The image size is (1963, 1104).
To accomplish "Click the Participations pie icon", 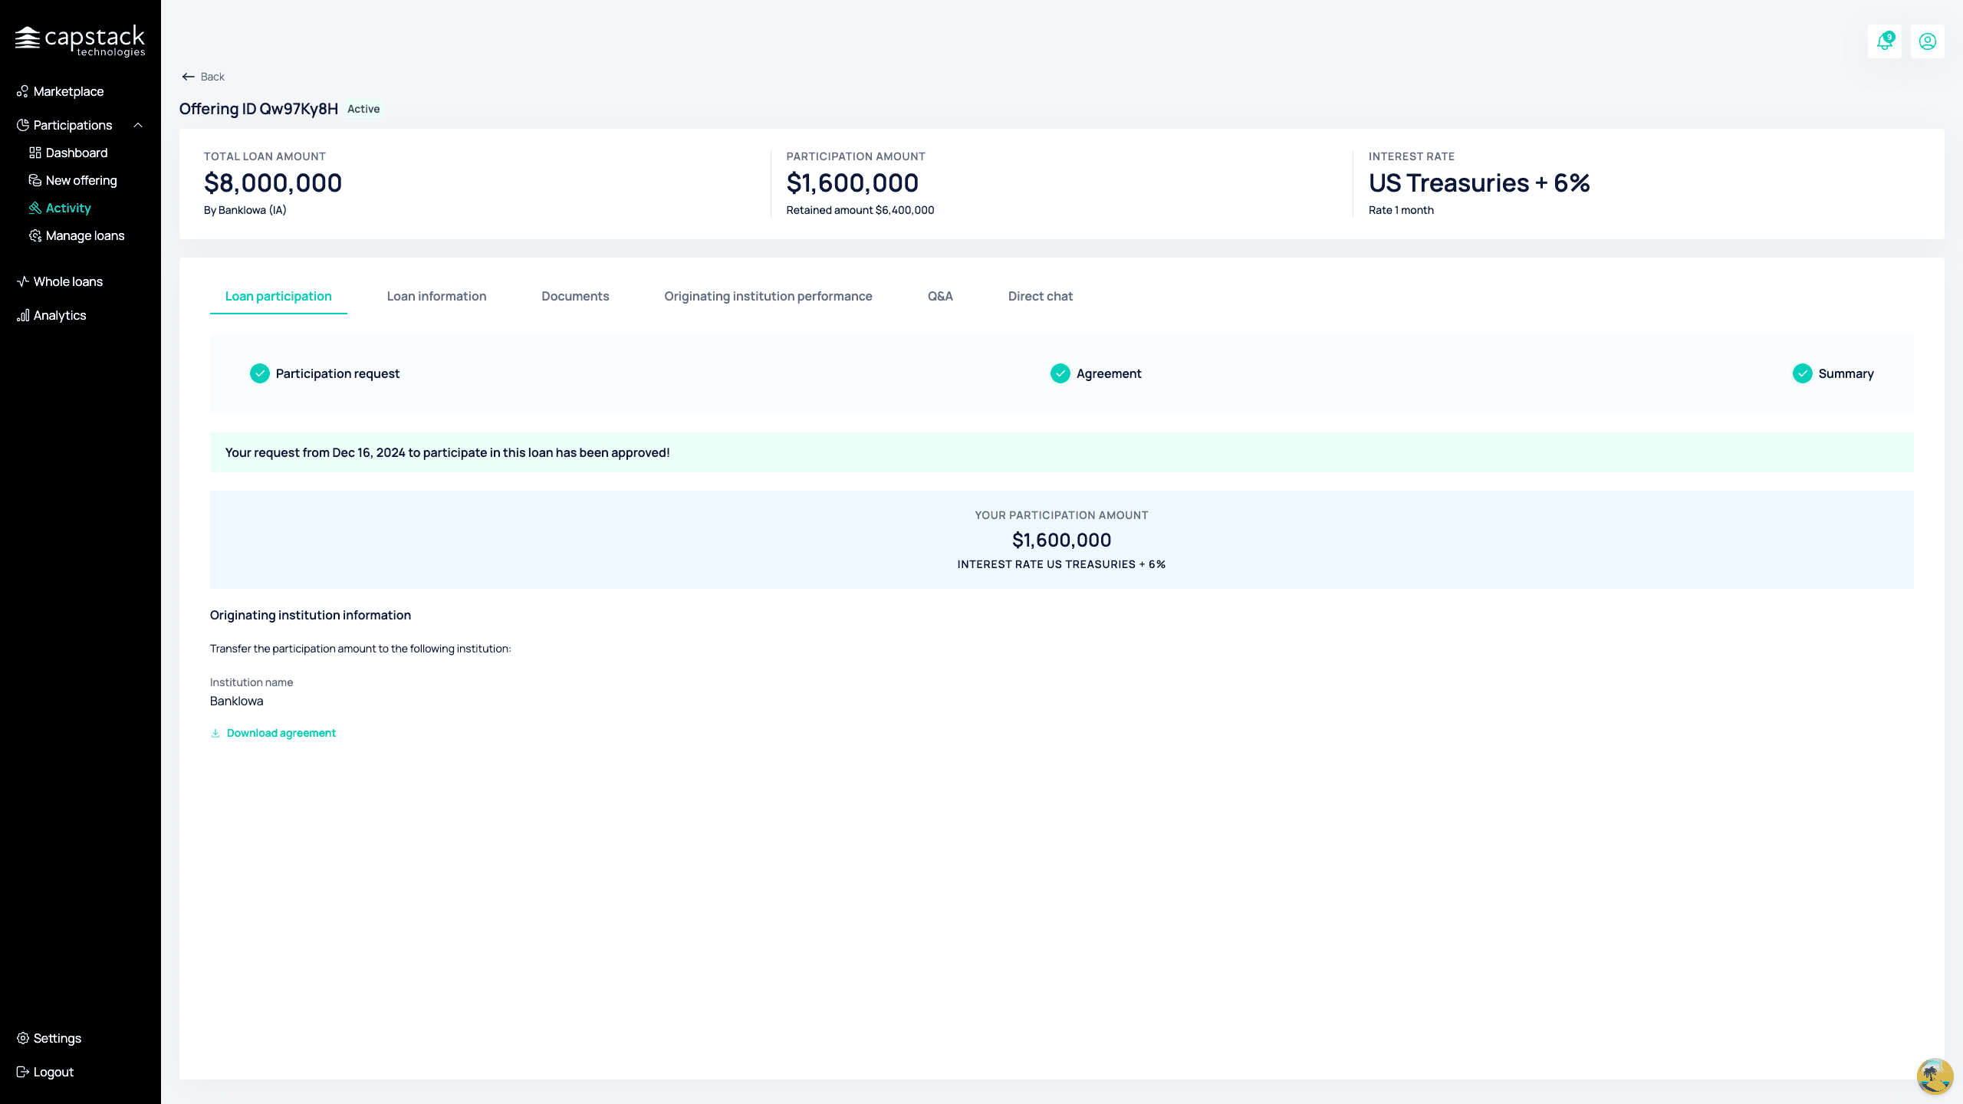I will point(22,125).
